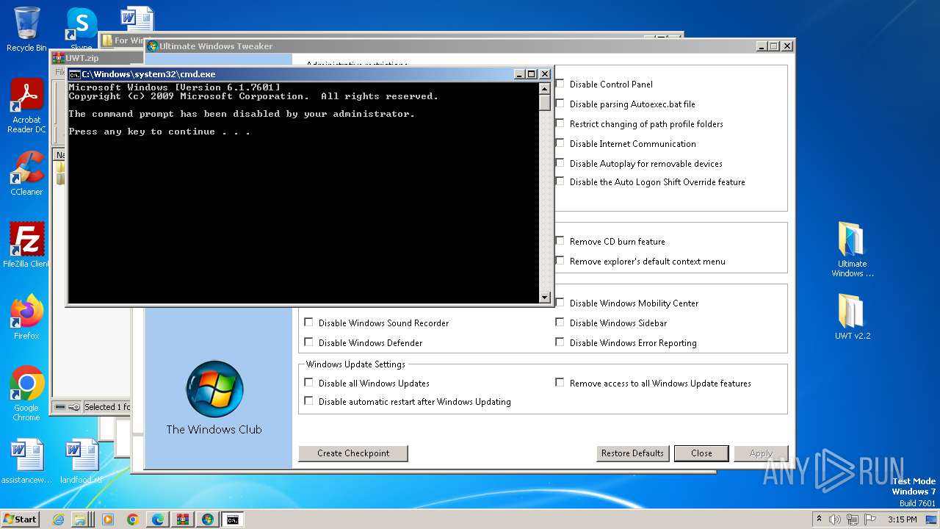Open Windows Media Player taskbar icon
This screenshot has width=940, height=529.
(x=108, y=519)
